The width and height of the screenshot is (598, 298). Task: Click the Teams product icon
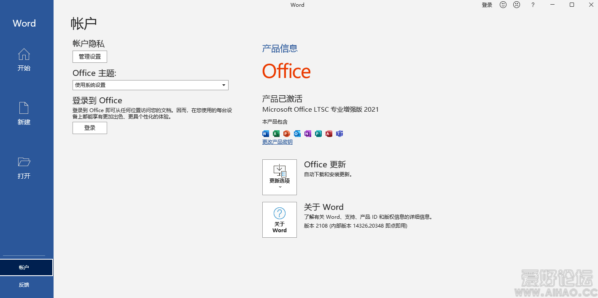pos(339,134)
